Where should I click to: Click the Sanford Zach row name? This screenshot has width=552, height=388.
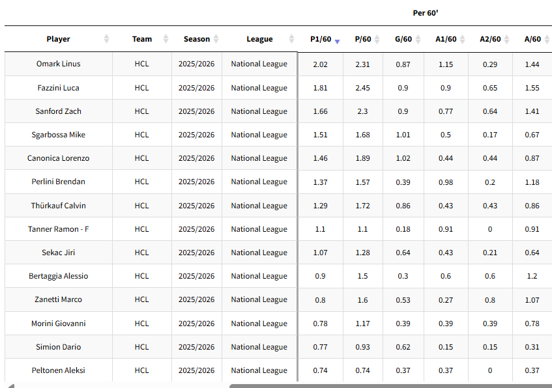pyautogui.click(x=59, y=111)
